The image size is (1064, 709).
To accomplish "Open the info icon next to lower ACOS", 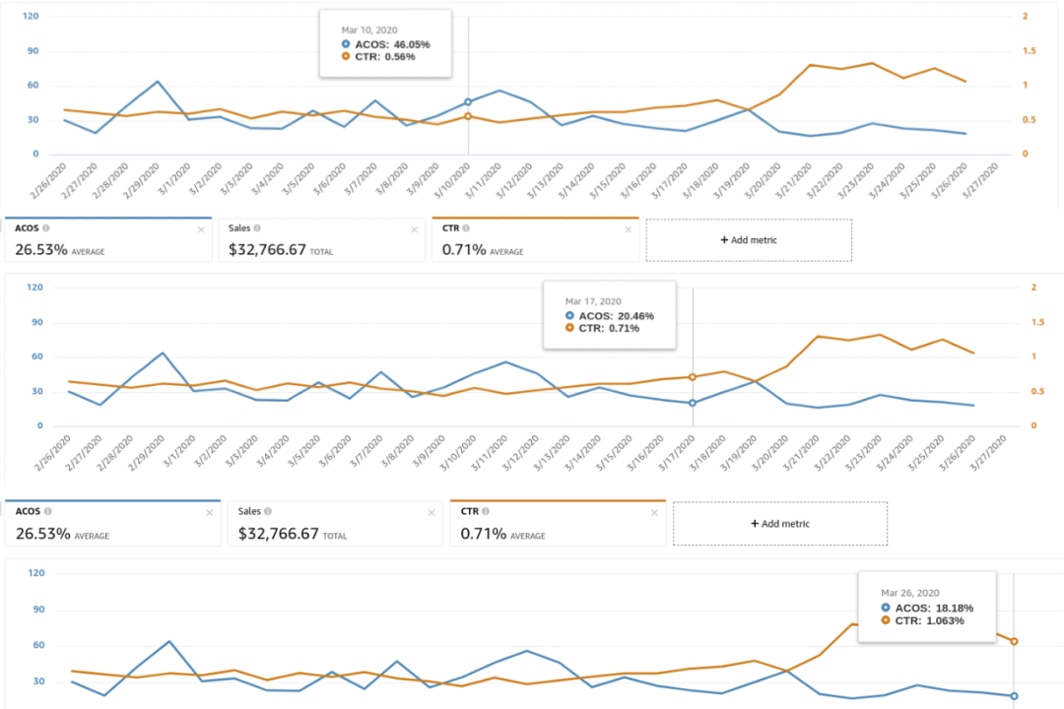I will [48, 512].
